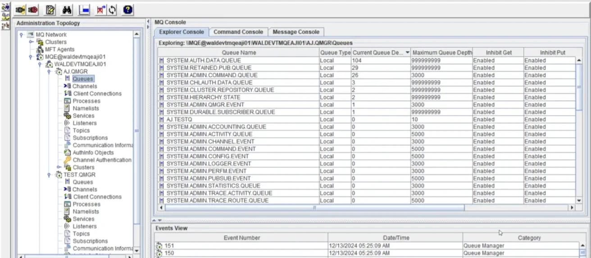
Task: Click the queue table horizontal scroll right arrow
Action: tap(572, 208)
